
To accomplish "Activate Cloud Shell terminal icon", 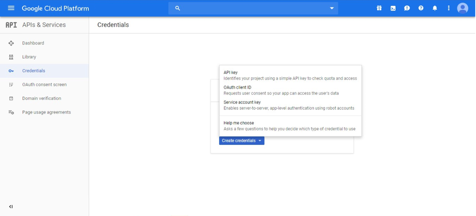I will [393, 8].
